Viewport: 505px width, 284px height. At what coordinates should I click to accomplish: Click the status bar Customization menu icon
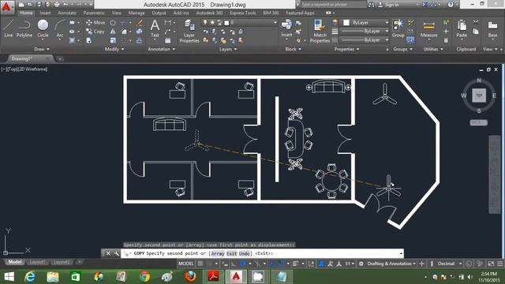499,263
